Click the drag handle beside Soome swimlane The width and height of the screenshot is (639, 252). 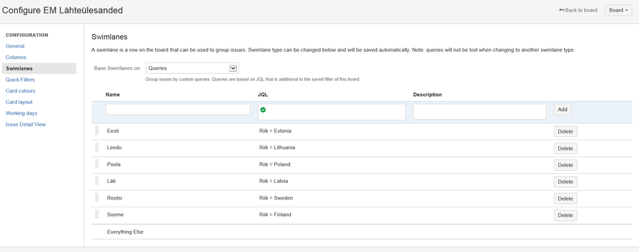click(x=97, y=214)
